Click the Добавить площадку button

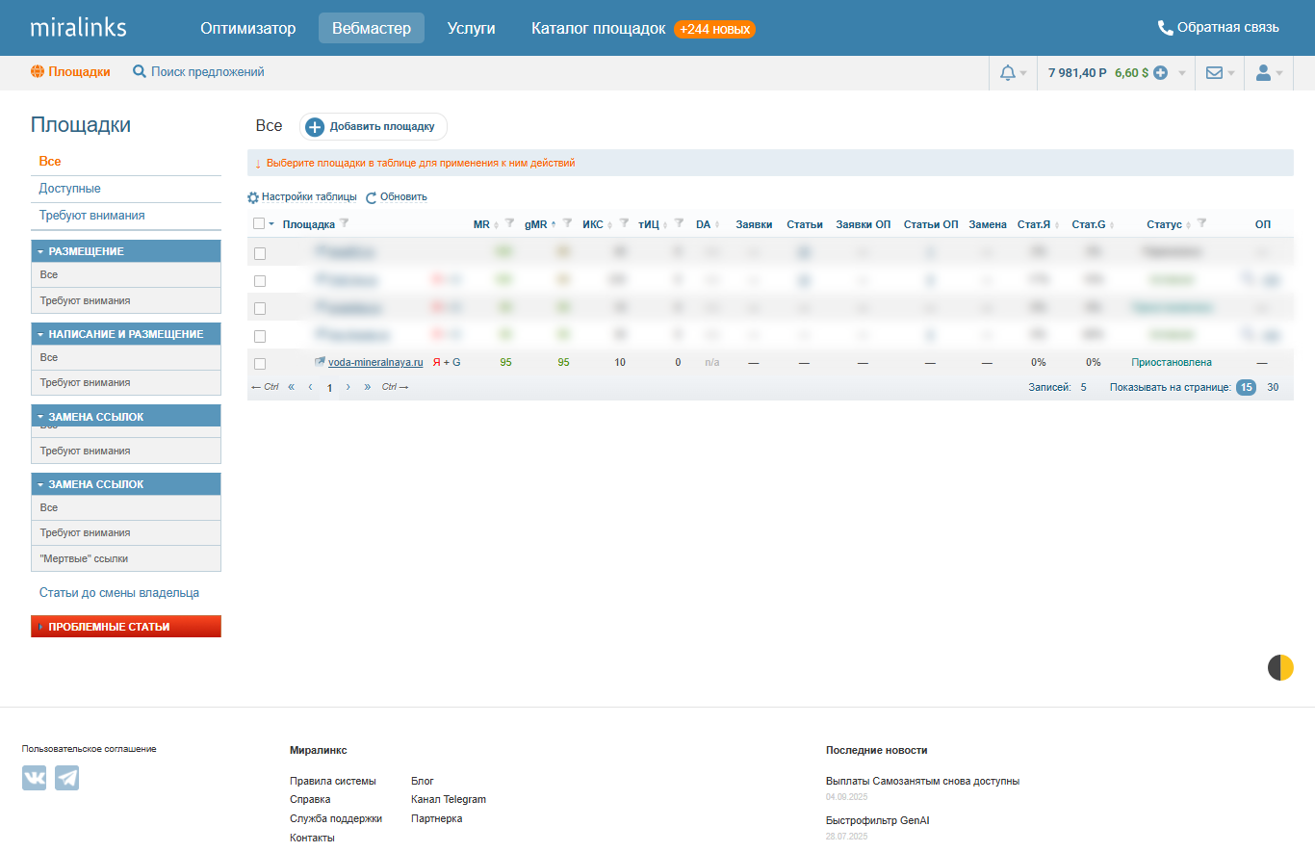(x=373, y=126)
